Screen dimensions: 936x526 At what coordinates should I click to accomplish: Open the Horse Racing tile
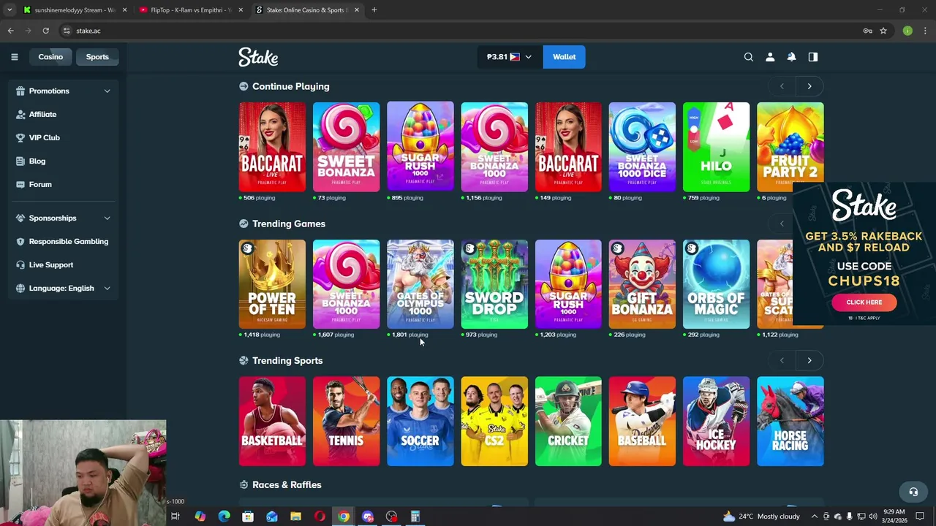(790, 421)
